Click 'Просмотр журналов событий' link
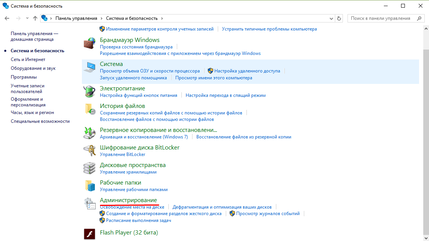 click(268, 214)
